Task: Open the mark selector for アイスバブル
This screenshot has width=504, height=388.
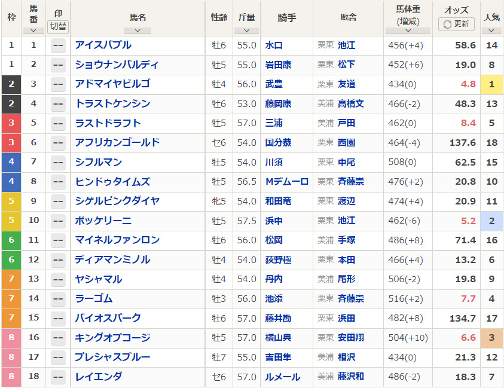Action: tap(58, 45)
